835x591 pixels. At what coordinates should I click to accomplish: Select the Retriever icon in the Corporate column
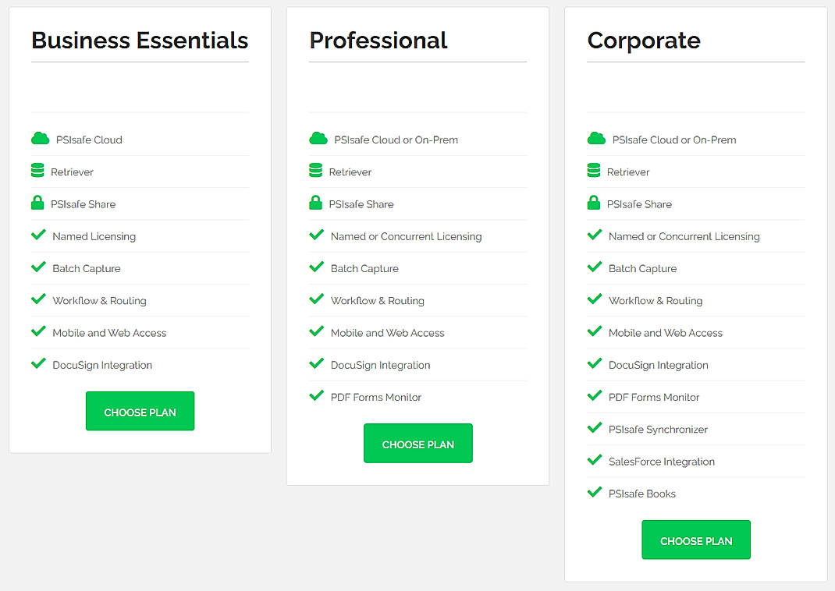tap(595, 171)
